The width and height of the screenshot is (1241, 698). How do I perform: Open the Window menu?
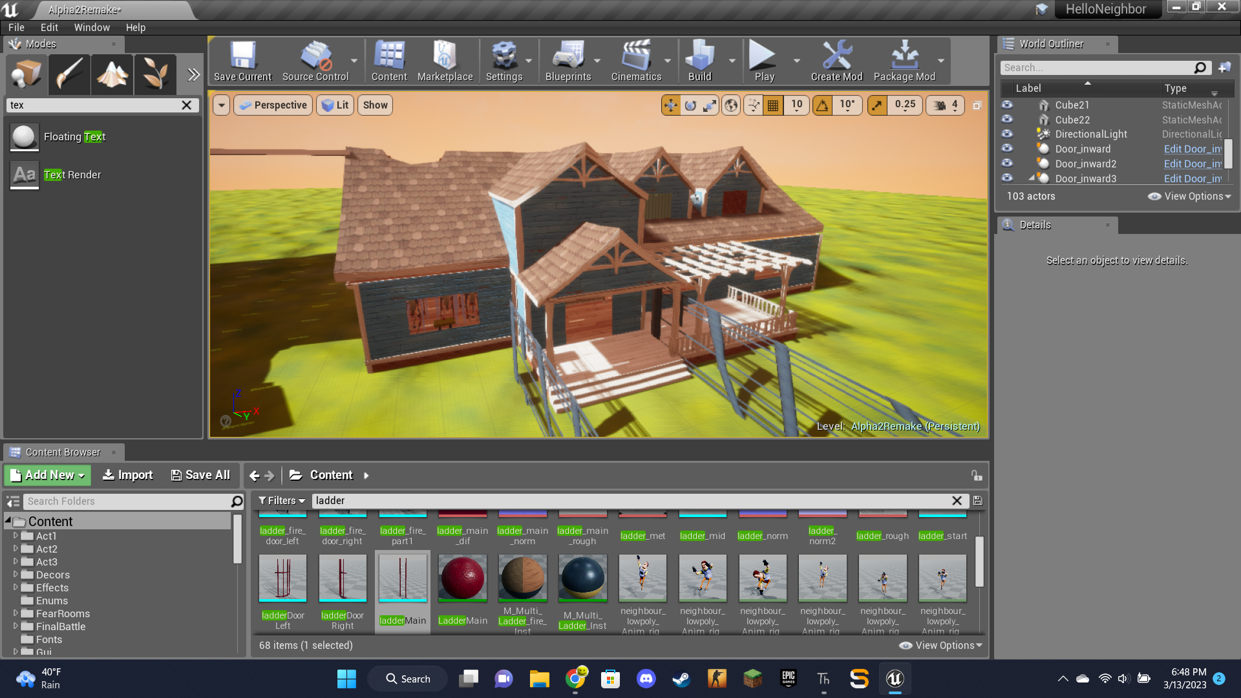[92, 27]
